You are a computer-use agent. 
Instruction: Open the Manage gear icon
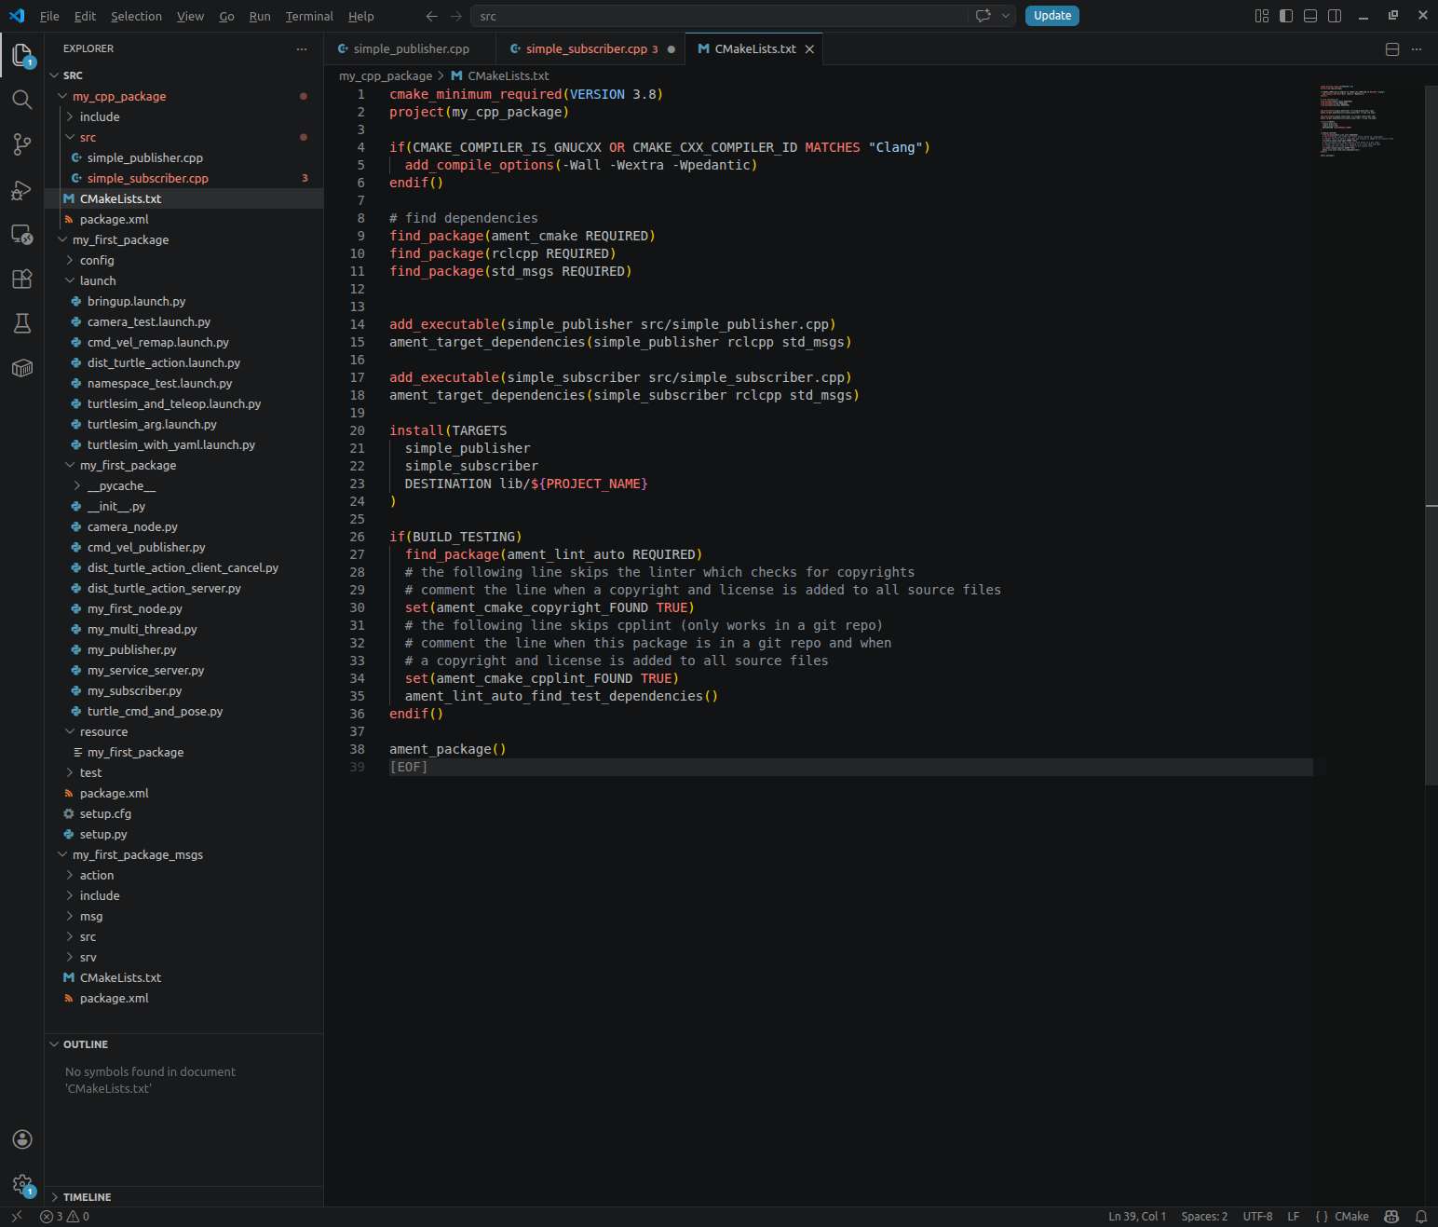(22, 1184)
